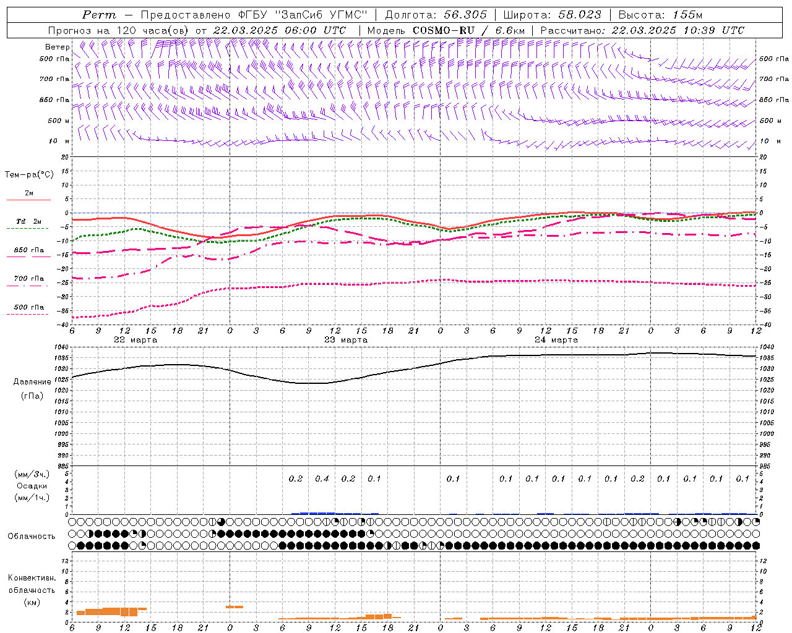This screenshot has width=792, height=633.
Task: Click the "Осадки" precipitation label
Action: point(32,486)
